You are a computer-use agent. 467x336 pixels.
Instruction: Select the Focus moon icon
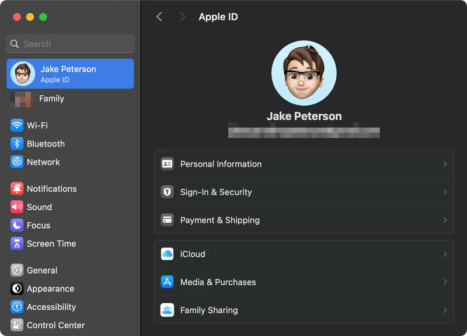[17, 225]
